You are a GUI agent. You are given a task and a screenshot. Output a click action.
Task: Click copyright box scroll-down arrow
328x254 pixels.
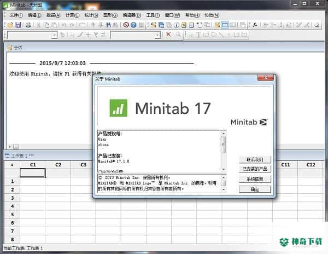click(224, 189)
